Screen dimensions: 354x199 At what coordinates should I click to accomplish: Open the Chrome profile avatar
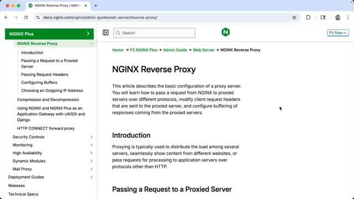point(338,17)
